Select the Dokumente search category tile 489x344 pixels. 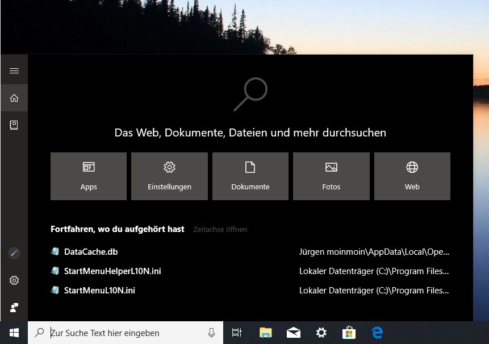click(250, 176)
